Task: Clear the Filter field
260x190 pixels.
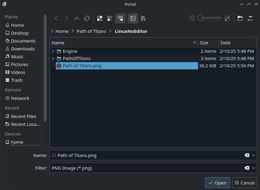Action: click(x=247, y=168)
